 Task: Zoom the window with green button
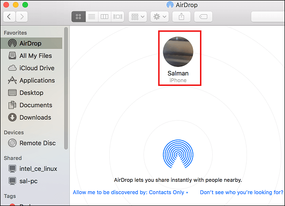[x=25, y=5]
